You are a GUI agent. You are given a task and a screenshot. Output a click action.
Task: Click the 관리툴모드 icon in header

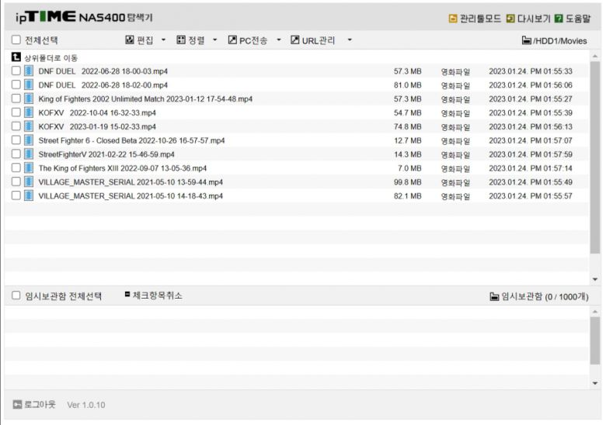click(x=453, y=18)
